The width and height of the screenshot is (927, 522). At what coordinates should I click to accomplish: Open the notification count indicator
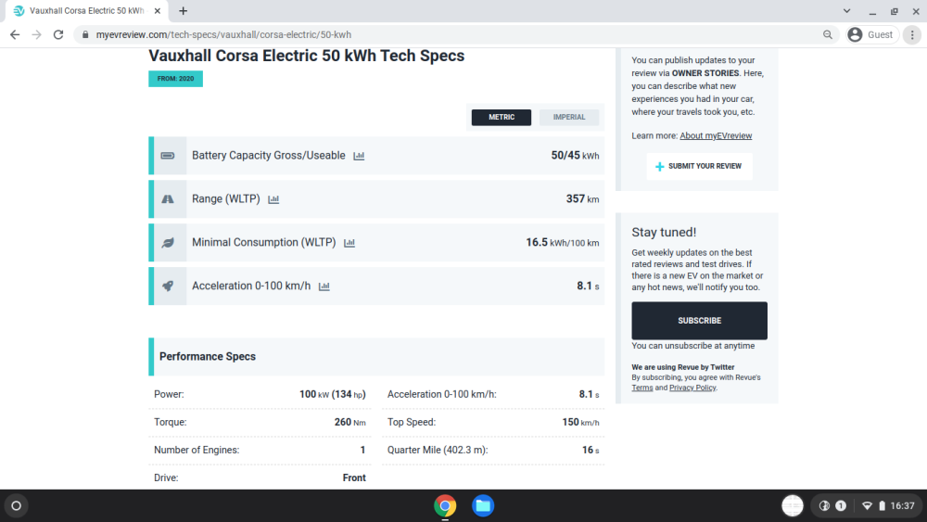pos(841,506)
